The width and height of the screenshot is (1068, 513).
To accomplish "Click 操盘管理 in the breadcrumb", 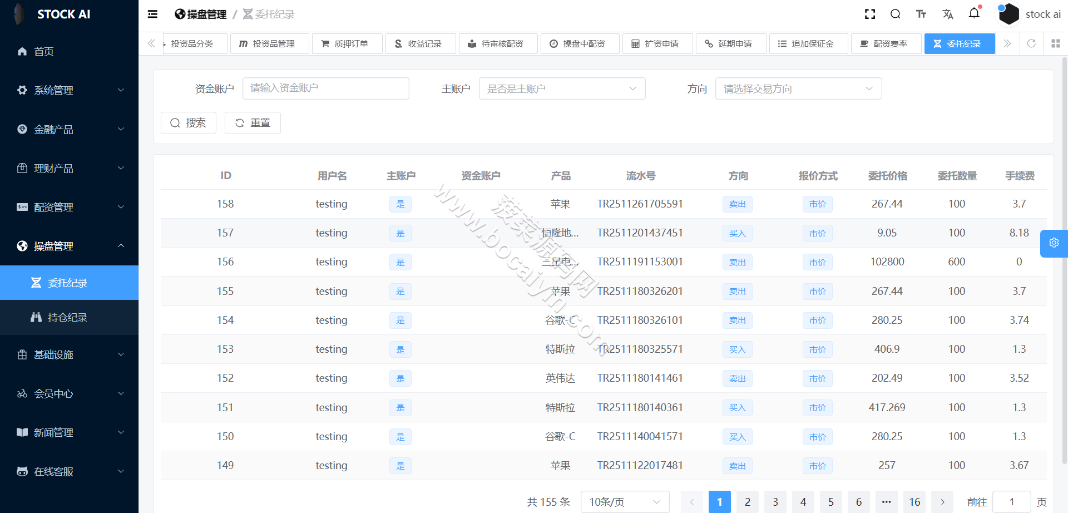I will (x=200, y=14).
